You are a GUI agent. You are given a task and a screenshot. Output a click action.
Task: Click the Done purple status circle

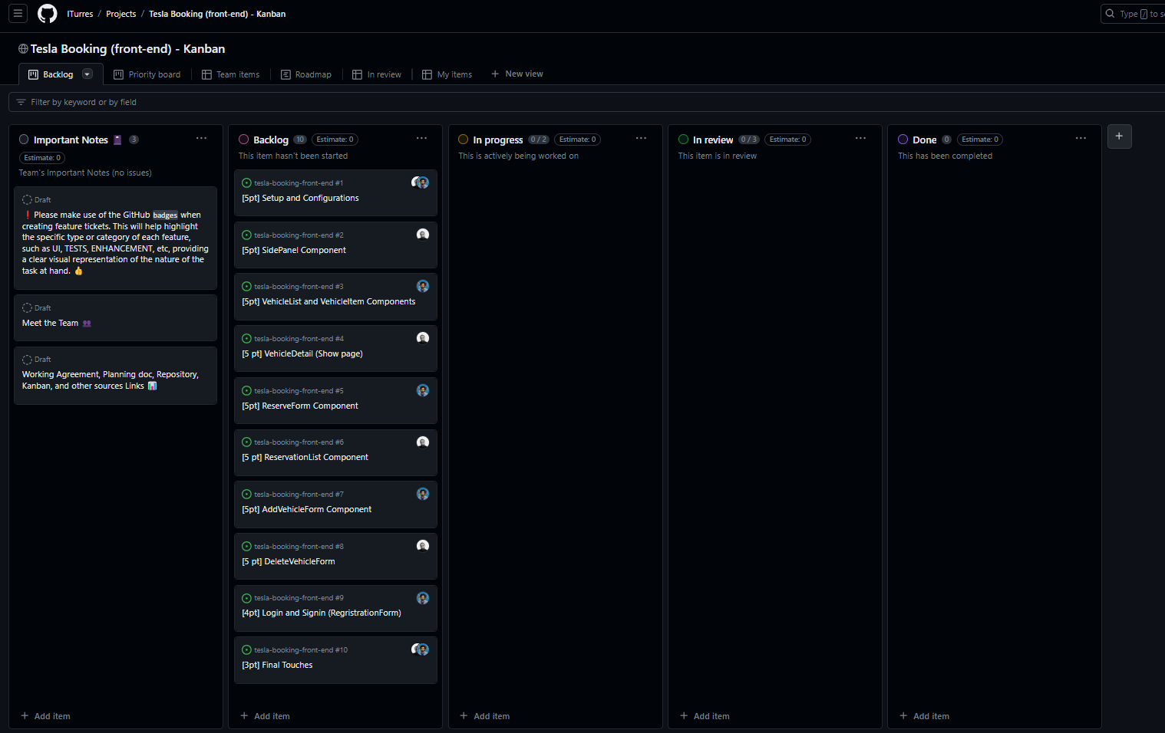pyautogui.click(x=903, y=140)
